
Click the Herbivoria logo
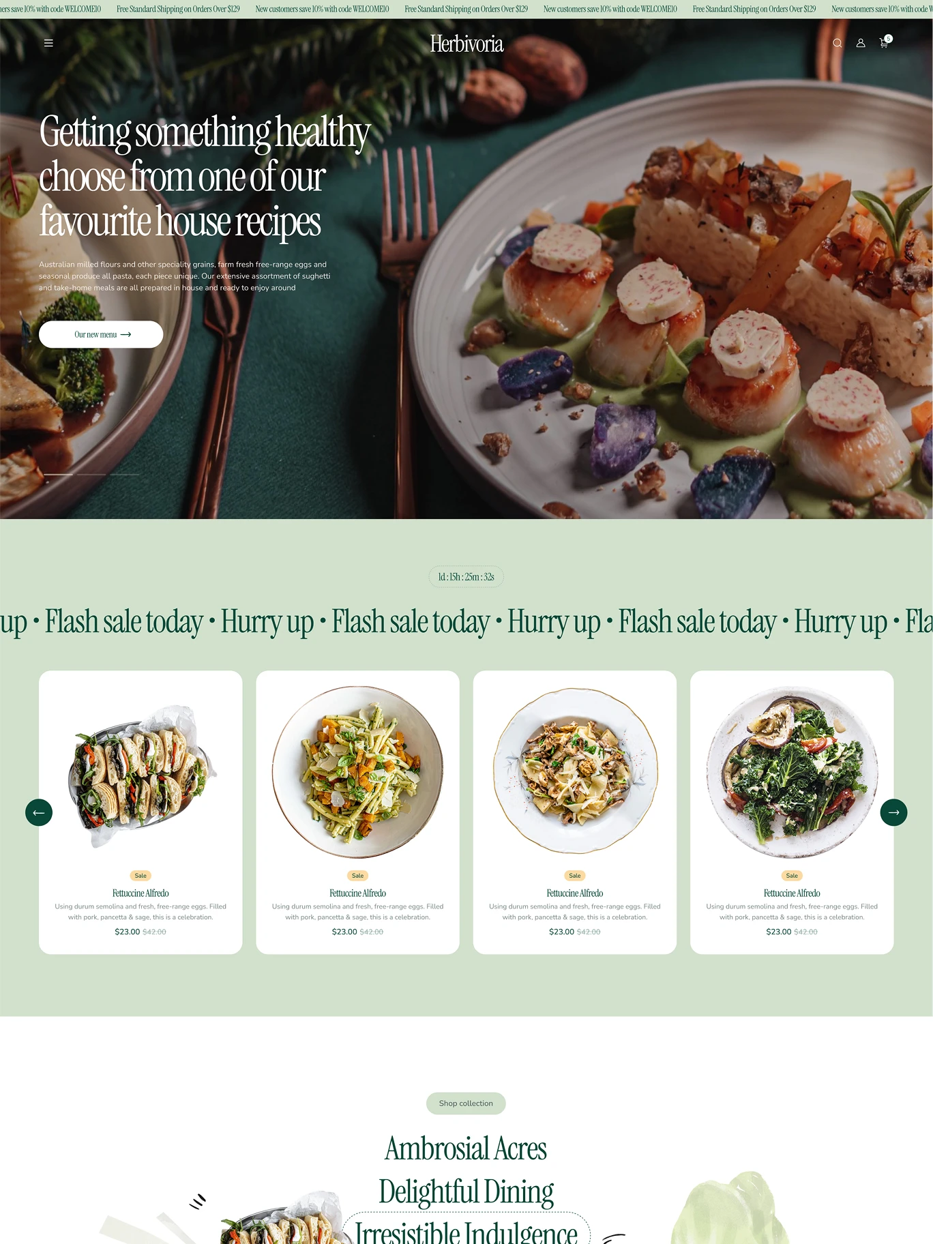[466, 44]
